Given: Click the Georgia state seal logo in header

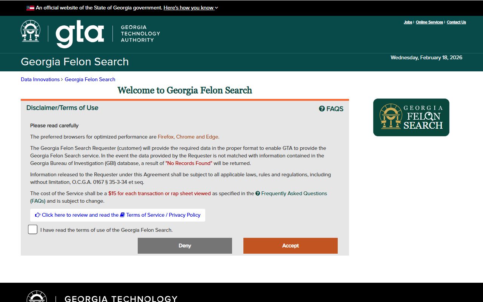Looking at the screenshot, I should click(x=31, y=31).
